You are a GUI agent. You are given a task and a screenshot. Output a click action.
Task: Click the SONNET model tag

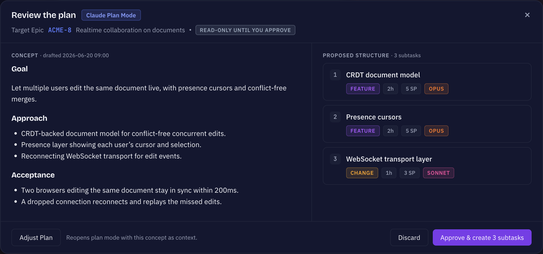438,173
